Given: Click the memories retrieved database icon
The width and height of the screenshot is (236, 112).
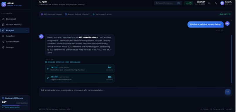Looking at the screenshot, I should coord(46,62).
